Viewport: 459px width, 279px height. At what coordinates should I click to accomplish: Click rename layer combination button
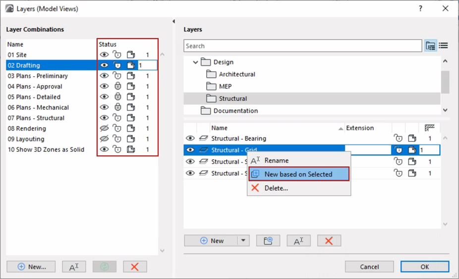point(74,267)
